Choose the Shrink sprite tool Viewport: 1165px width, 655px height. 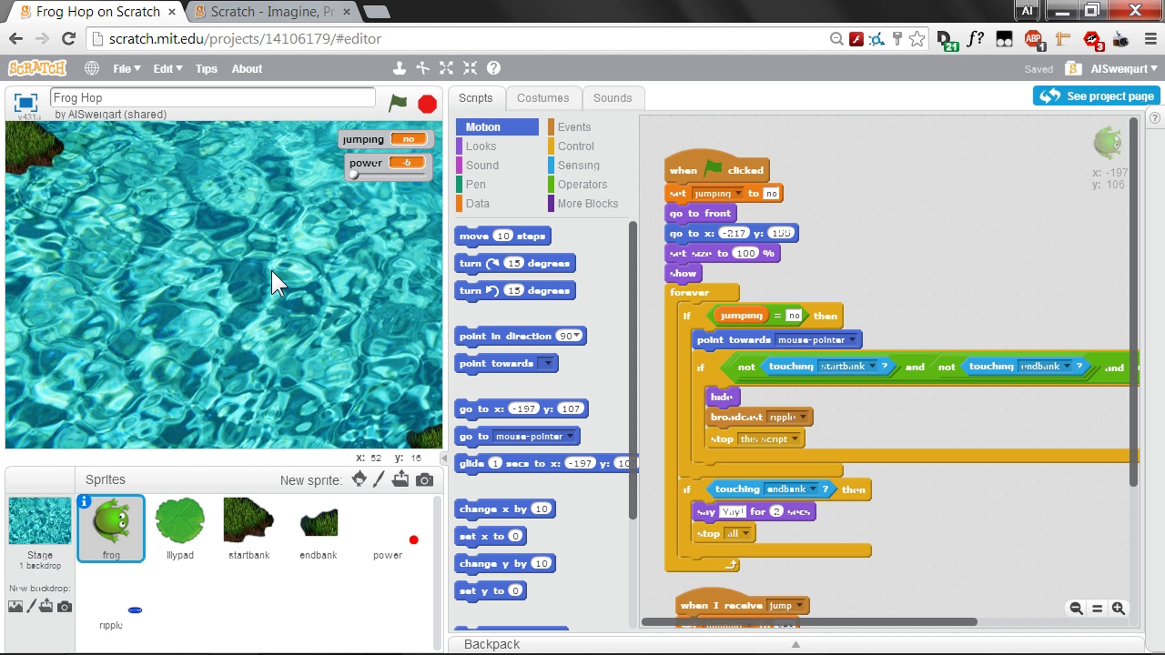click(470, 68)
